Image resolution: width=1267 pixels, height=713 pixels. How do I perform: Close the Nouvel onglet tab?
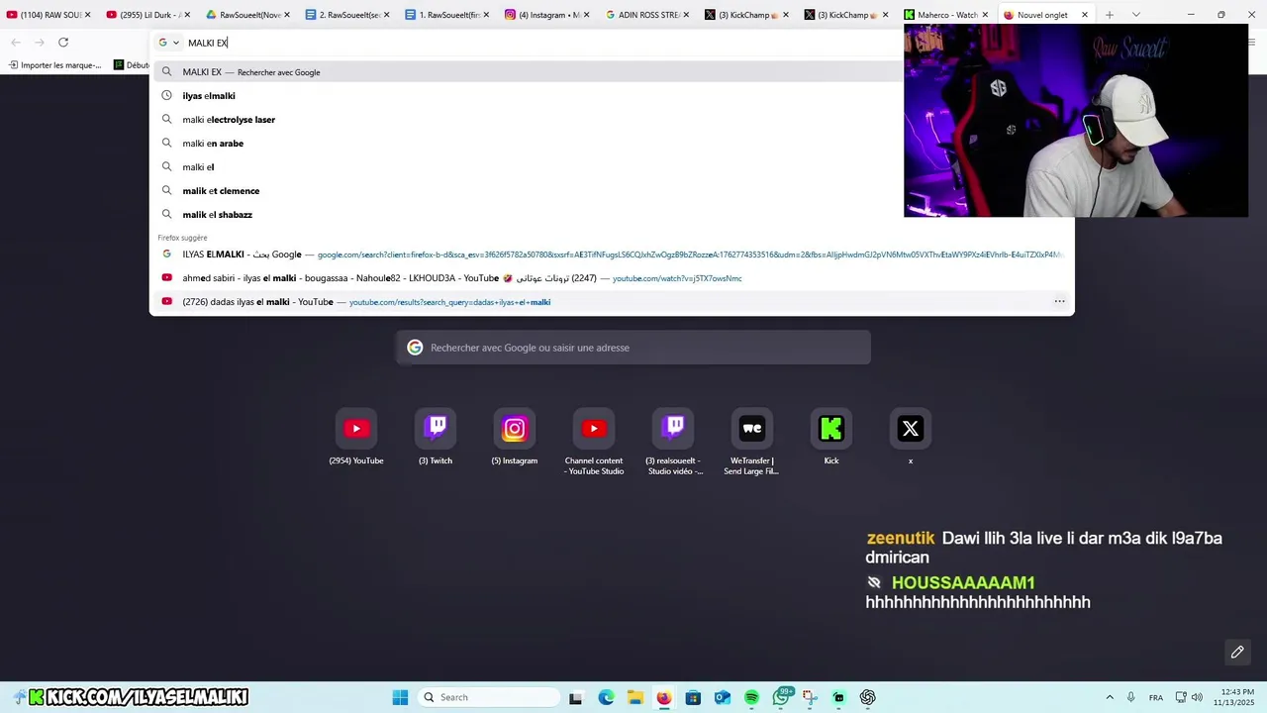pos(1085,15)
